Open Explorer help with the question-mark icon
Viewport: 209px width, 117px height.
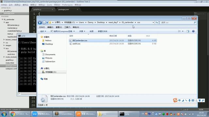click(x=193, y=31)
